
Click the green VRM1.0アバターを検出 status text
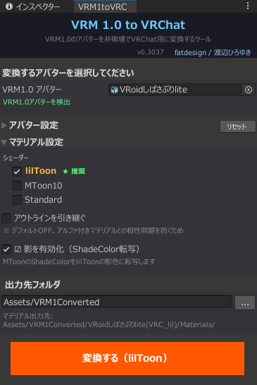point(37,102)
